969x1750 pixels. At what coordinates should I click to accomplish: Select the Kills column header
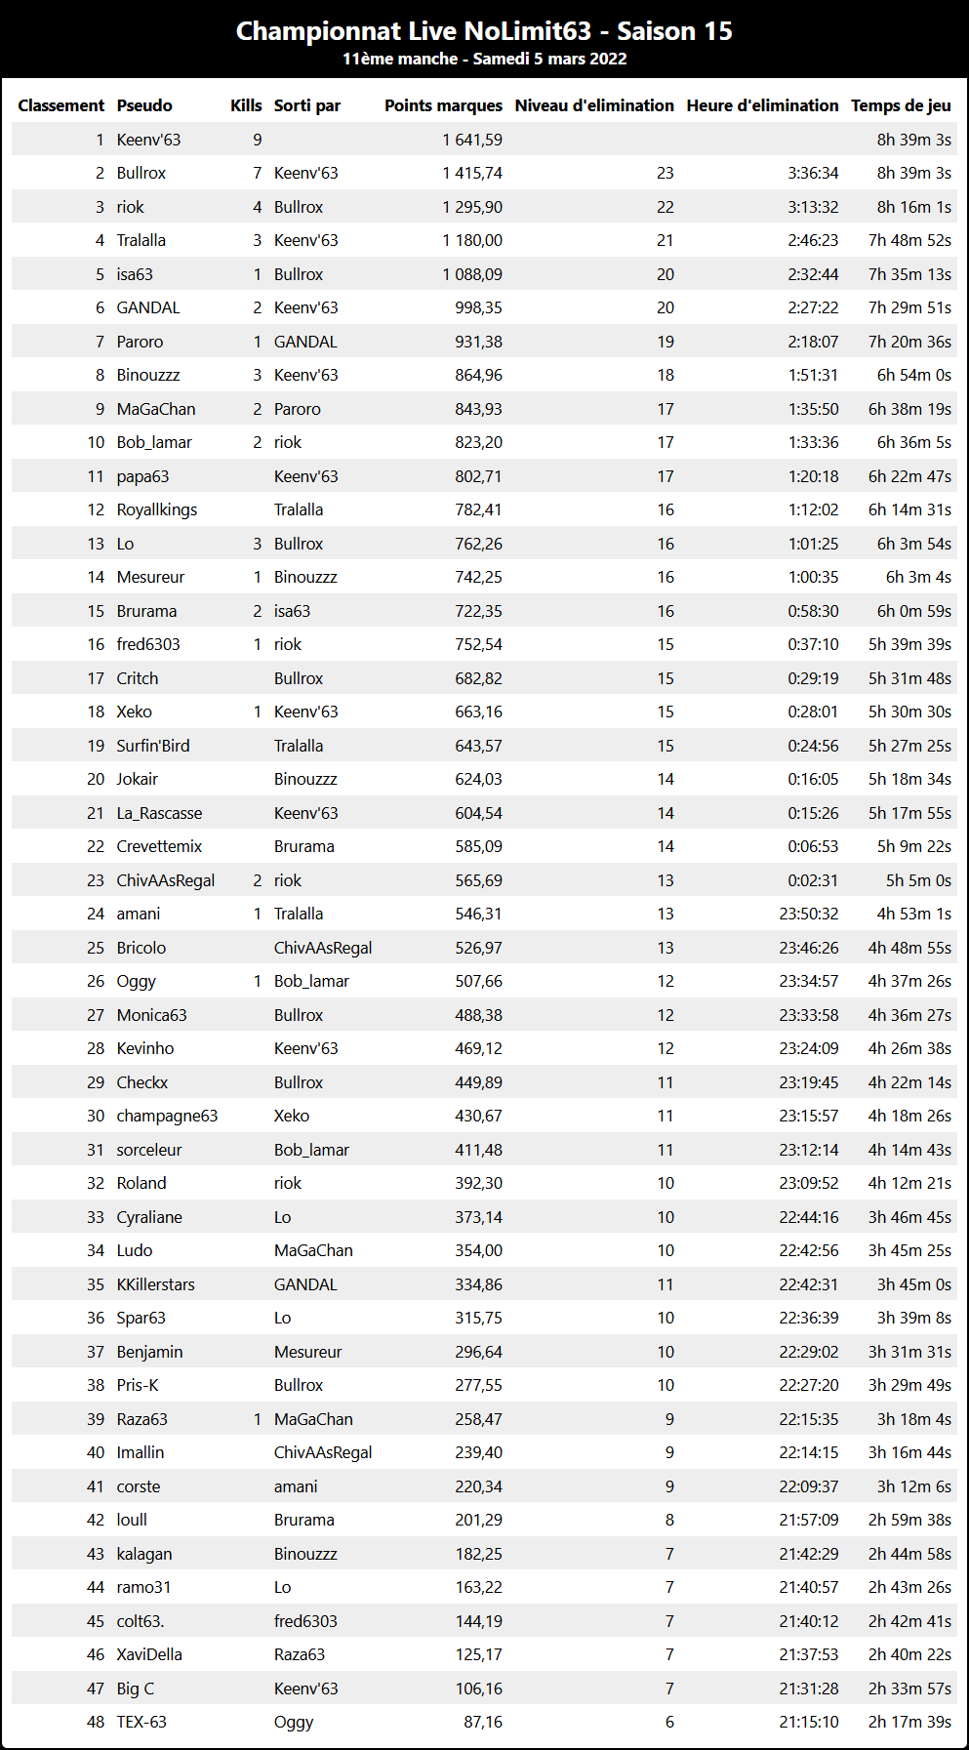point(246,105)
